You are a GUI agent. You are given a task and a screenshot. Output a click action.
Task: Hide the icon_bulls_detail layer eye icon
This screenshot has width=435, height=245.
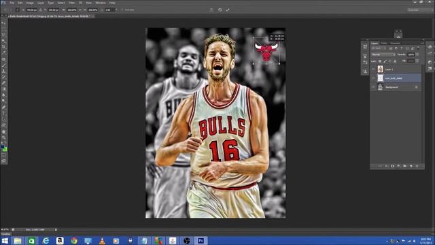[373, 78]
